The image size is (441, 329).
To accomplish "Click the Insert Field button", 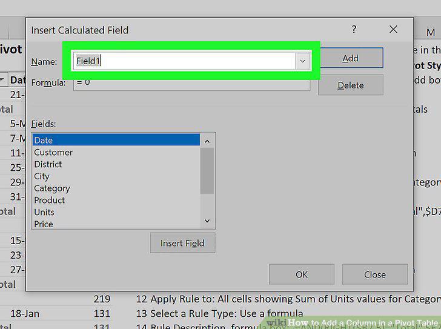I will pyautogui.click(x=182, y=243).
